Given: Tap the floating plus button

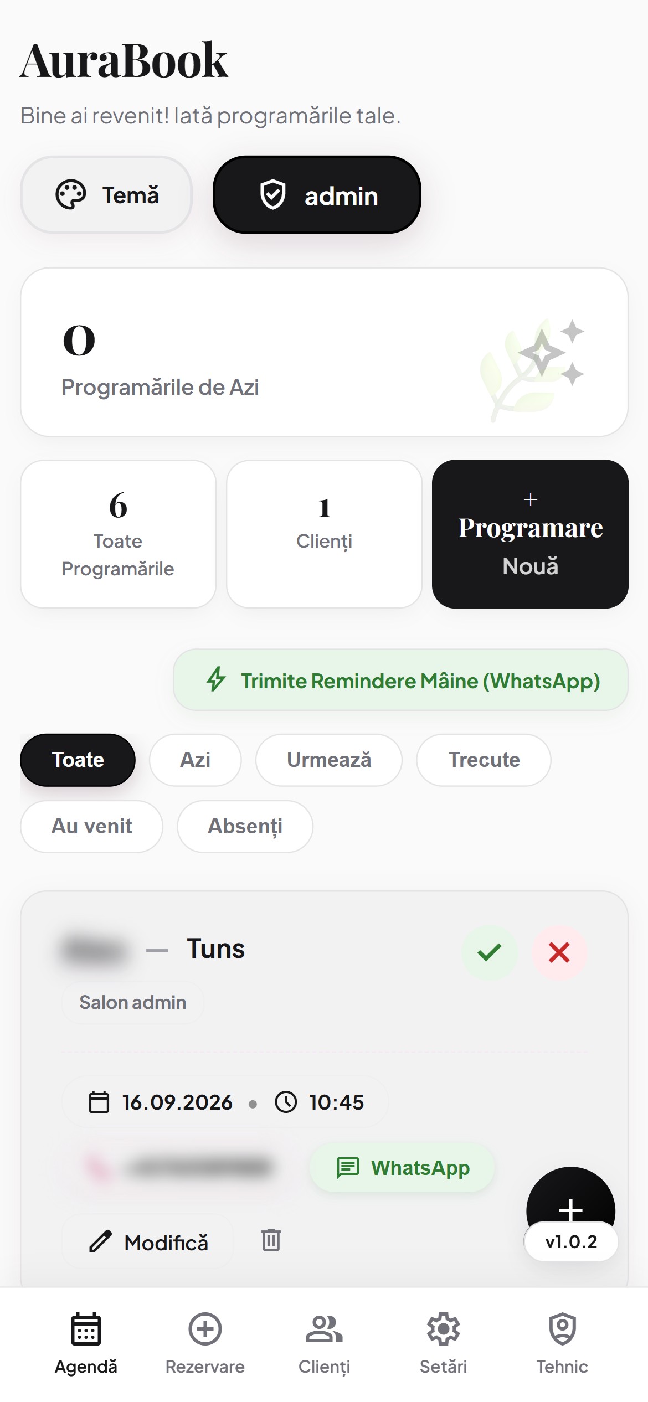Looking at the screenshot, I should tap(570, 1202).
